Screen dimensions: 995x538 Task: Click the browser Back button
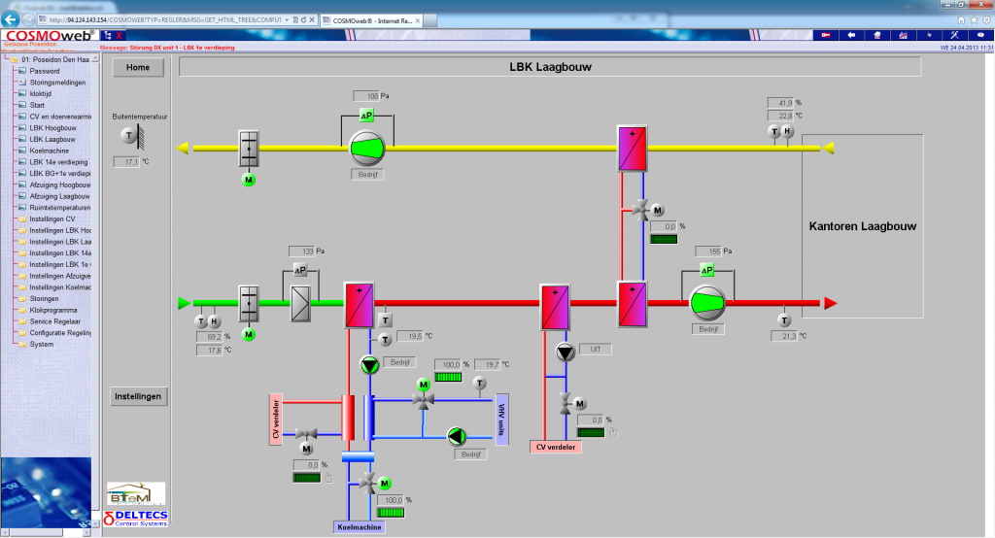click(x=11, y=19)
